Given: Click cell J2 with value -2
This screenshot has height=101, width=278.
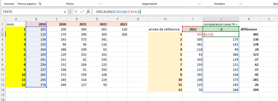Looking at the screenshot, I should (221, 29).
